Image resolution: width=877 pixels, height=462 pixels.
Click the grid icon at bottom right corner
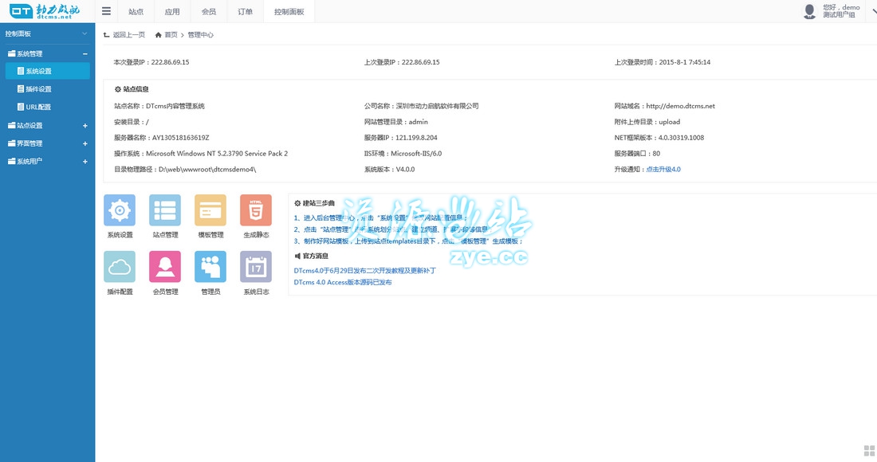869,452
